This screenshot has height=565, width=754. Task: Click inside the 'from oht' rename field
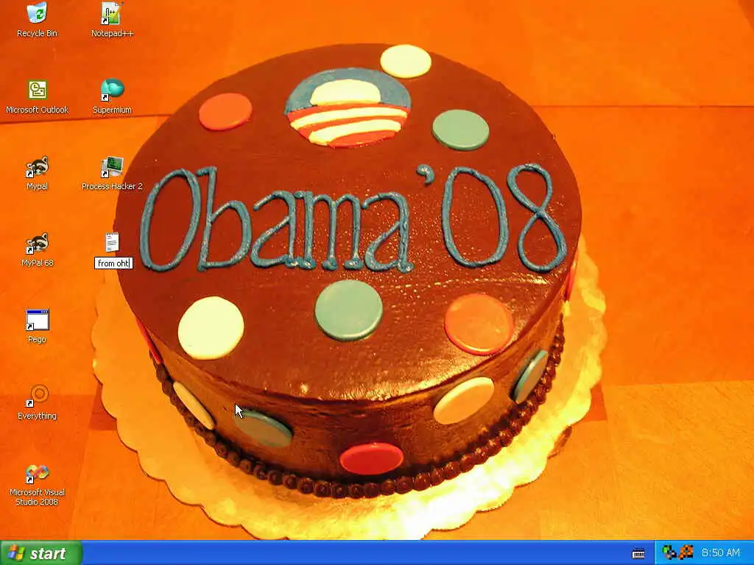click(x=113, y=263)
